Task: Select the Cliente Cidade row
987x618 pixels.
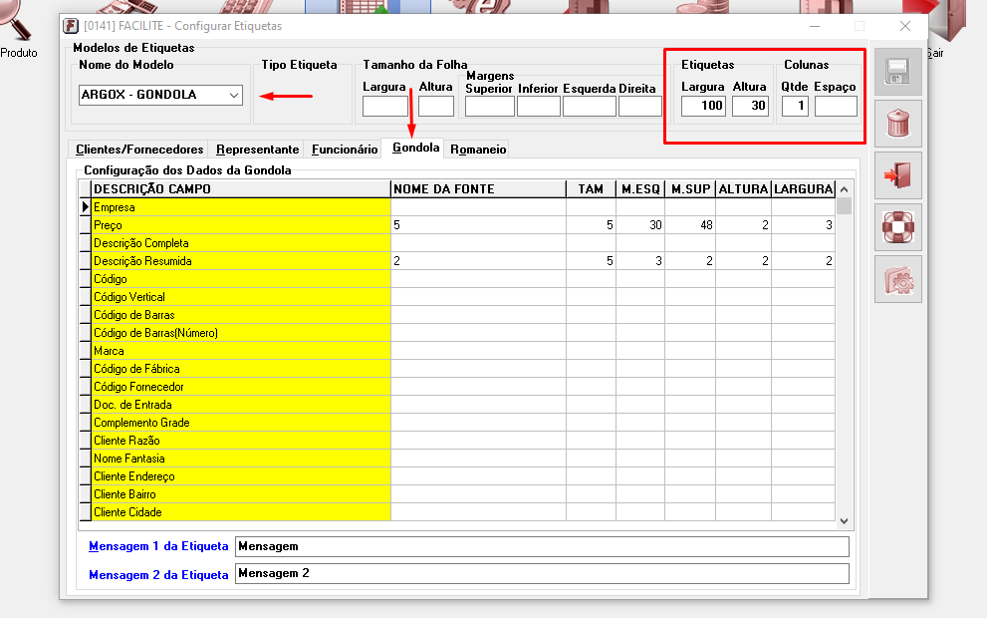Action: pyautogui.click(x=457, y=512)
